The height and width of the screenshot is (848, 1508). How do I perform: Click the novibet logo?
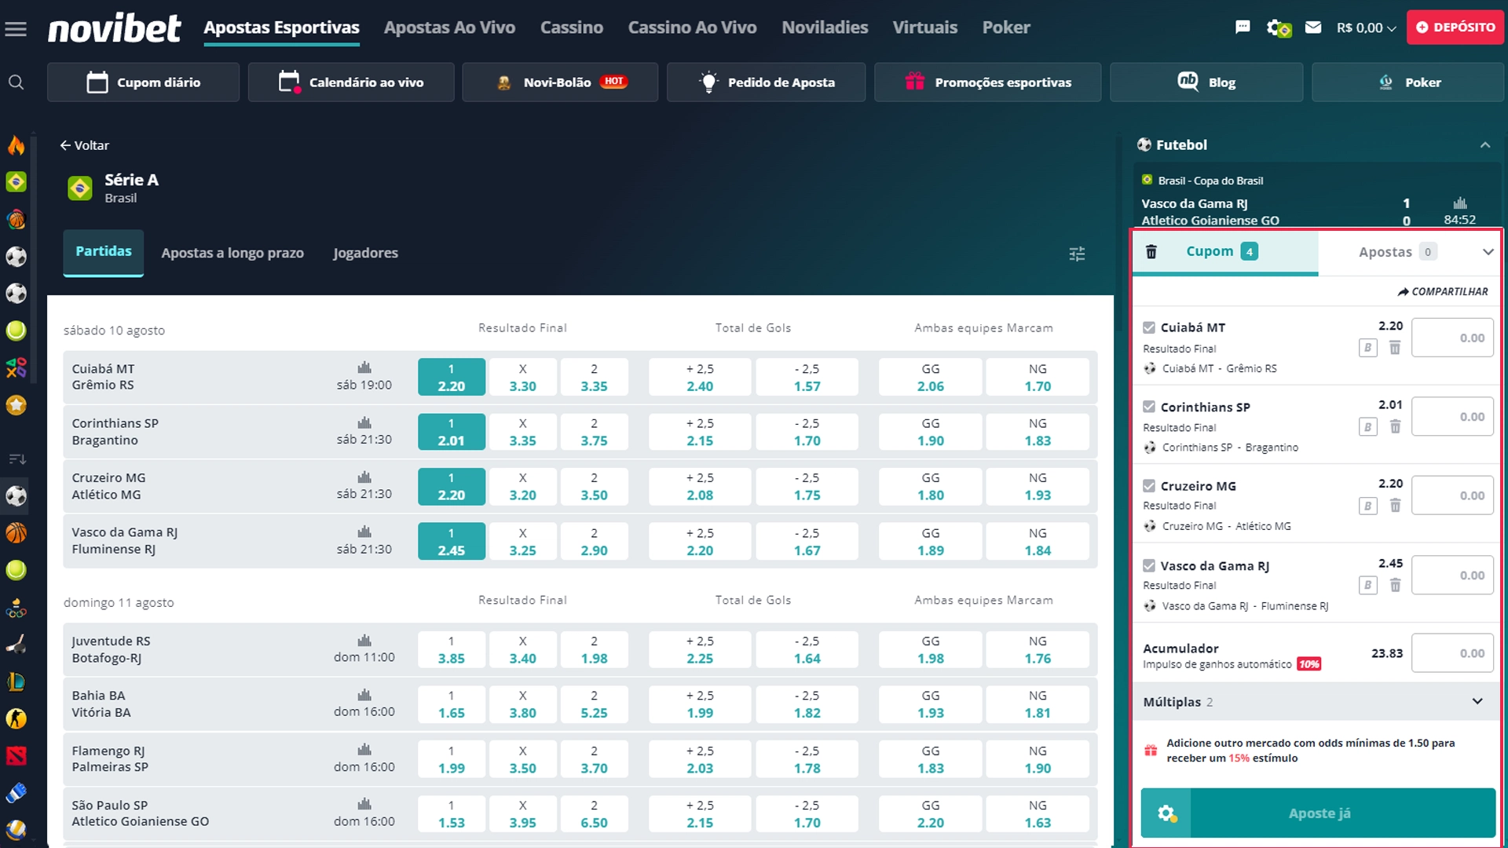tap(115, 28)
